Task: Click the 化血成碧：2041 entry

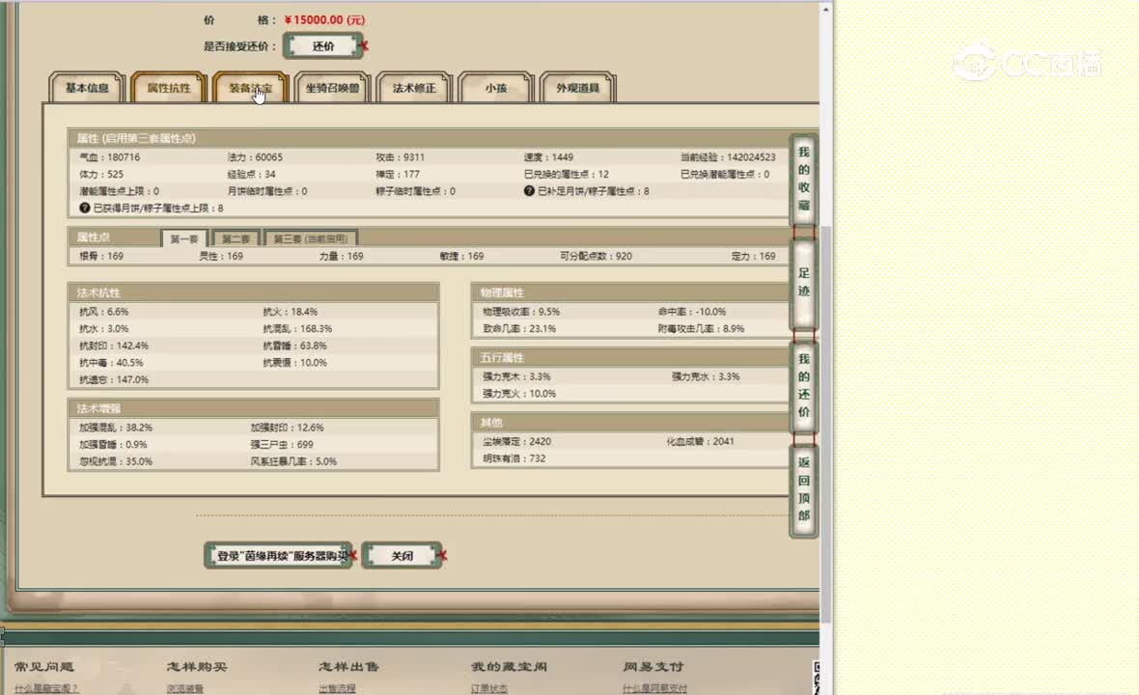Action: 700,441
